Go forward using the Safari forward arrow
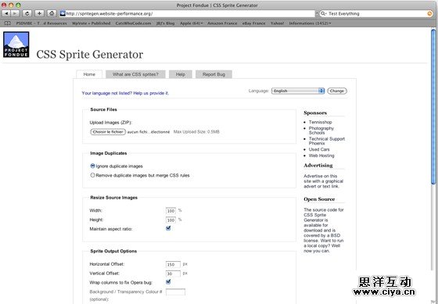Image resolution: width=438 pixels, height=304 pixels. click(x=15, y=13)
